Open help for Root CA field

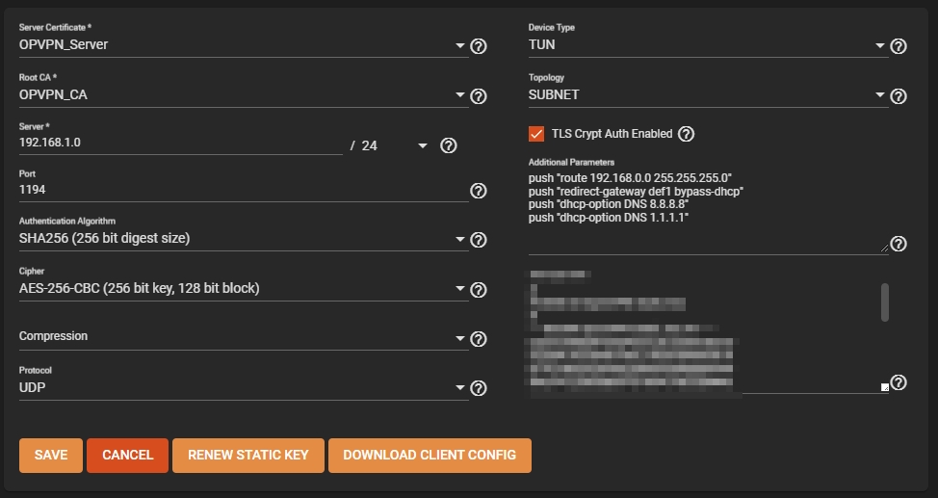pyautogui.click(x=478, y=96)
